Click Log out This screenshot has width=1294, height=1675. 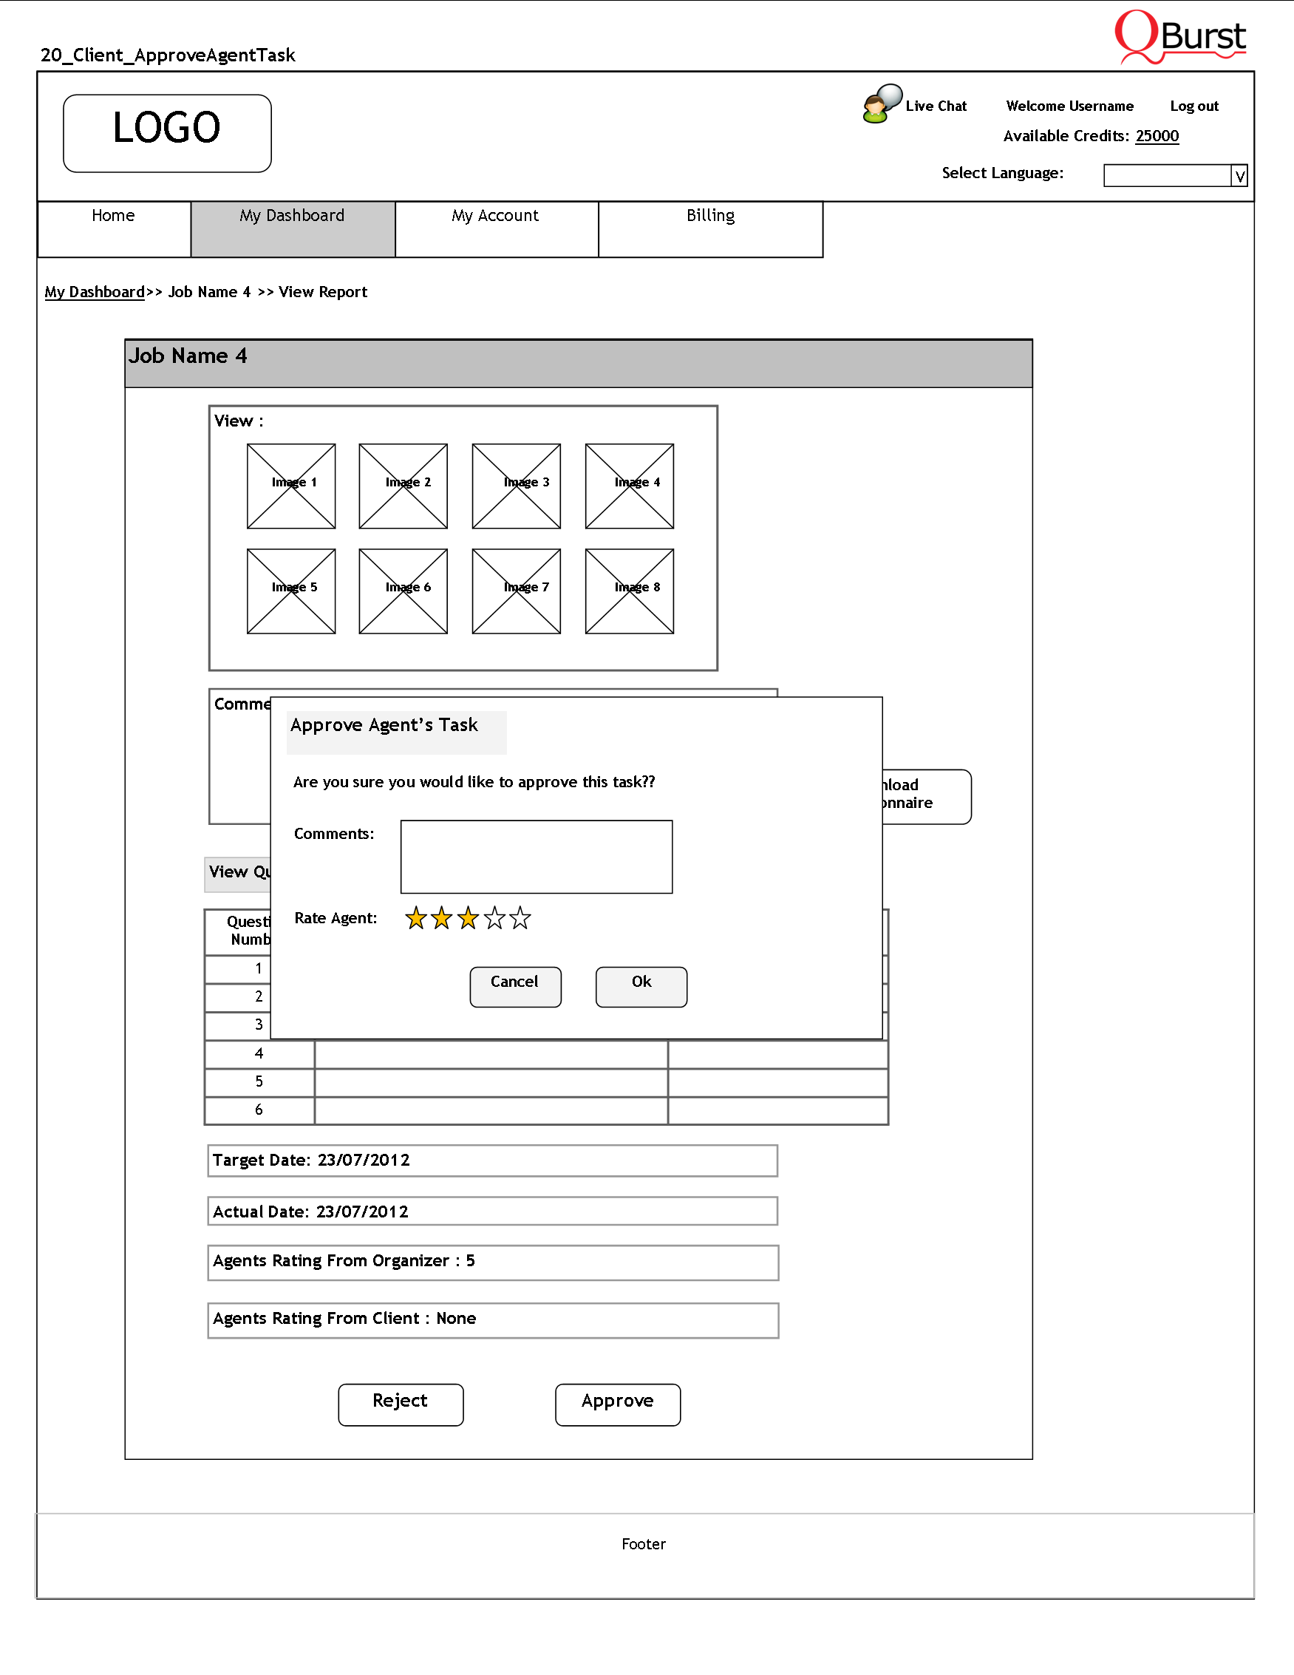1193,106
